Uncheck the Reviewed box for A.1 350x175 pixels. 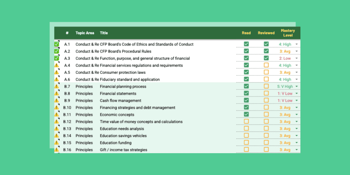tap(266, 44)
